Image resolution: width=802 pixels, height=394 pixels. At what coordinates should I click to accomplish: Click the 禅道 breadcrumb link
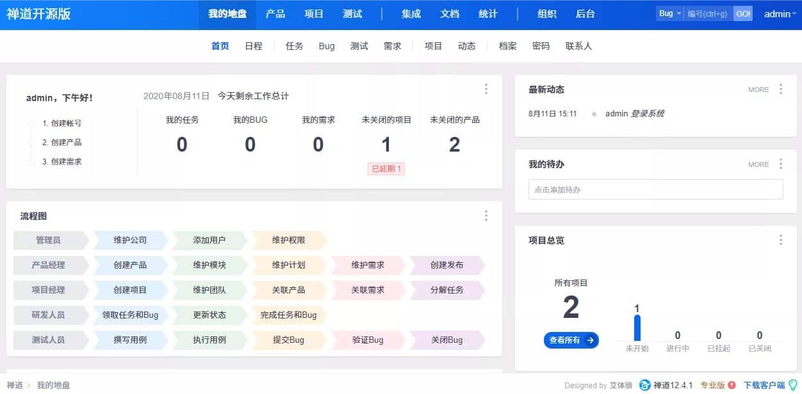click(x=15, y=385)
